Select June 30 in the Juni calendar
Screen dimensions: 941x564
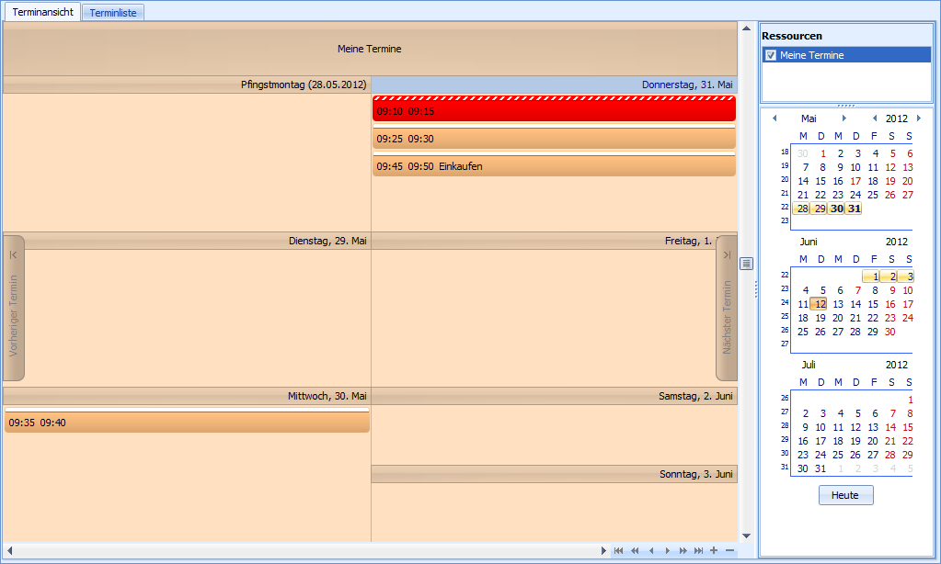890,332
